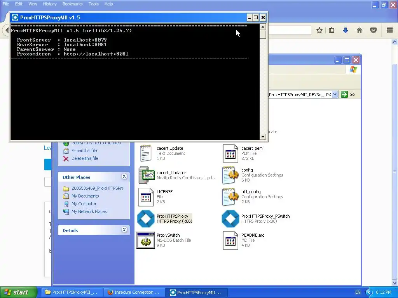Select the LICENSE file icon
The image size is (398, 298).
[x=146, y=197]
